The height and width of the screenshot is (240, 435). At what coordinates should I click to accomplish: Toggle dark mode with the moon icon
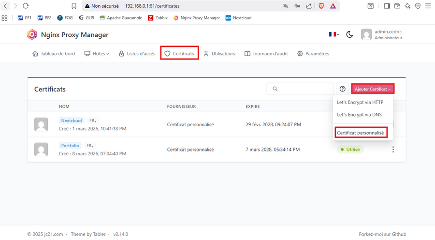pos(349,35)
